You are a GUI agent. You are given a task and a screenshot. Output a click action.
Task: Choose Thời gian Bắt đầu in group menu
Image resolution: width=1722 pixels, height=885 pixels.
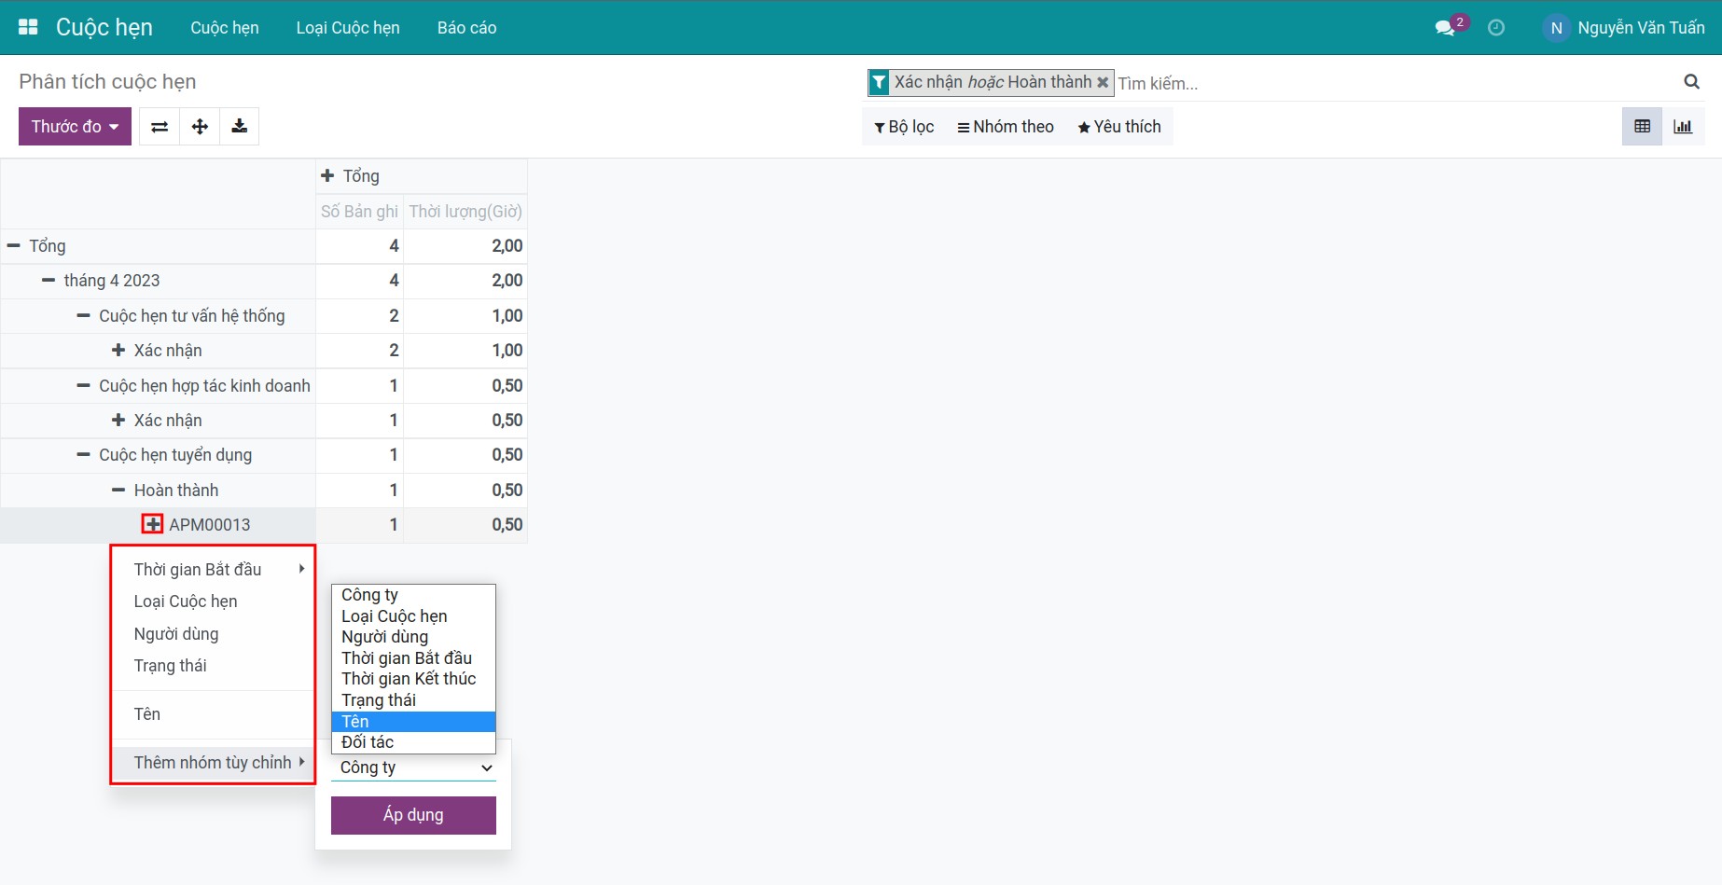point(213,569)
